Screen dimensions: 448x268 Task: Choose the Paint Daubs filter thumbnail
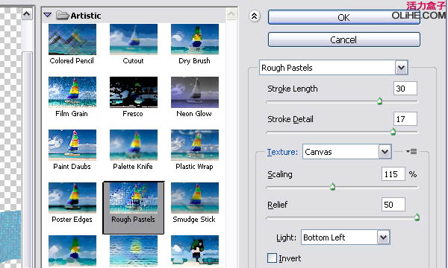(x=72, y=145)
